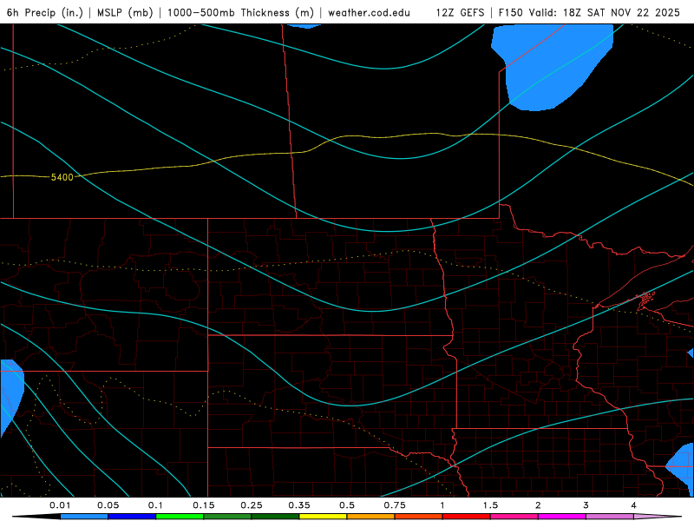This screenshot has width=694, height=521.
Task: Click the 5400 thickness contour label
Action: pyautogui.click(x=62, y=177)
